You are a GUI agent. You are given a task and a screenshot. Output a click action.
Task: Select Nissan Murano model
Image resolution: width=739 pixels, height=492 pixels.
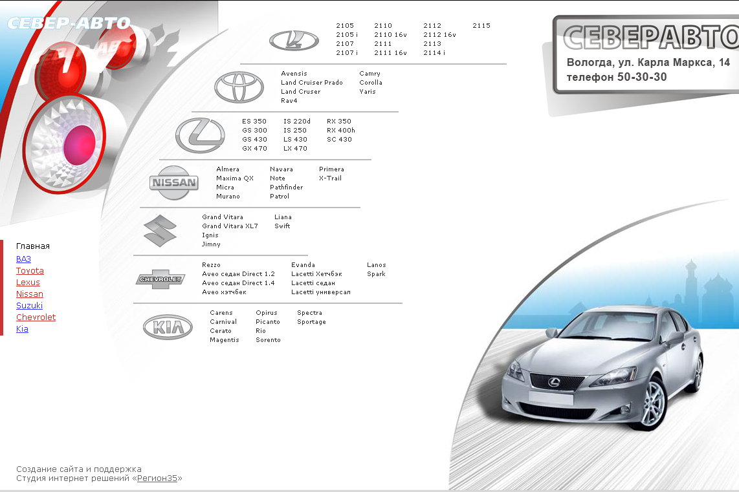tap(228, 197)
